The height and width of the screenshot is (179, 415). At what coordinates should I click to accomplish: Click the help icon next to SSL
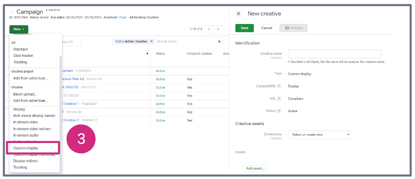point(279,98)
